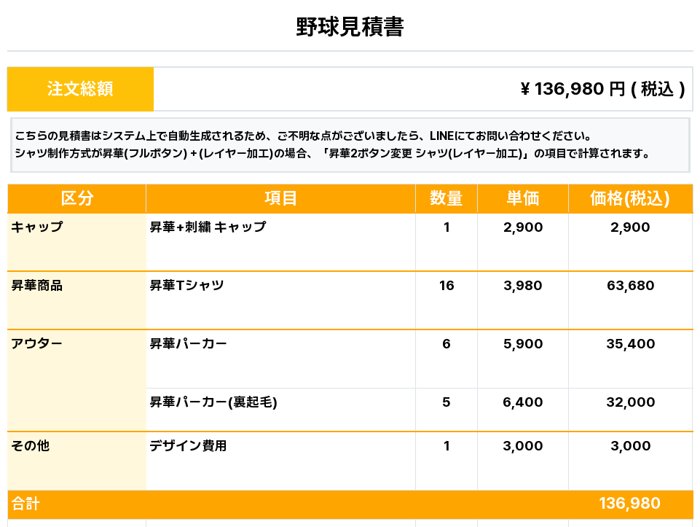Click the 32,000 price cell
The height and width of the screenshot is (527, 700).
click(630, 402)
